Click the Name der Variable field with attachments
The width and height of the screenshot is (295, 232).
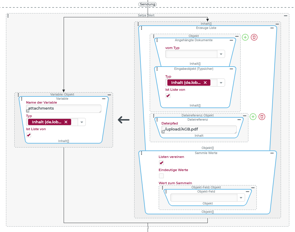pyautogui.click(x=63, y=108)
